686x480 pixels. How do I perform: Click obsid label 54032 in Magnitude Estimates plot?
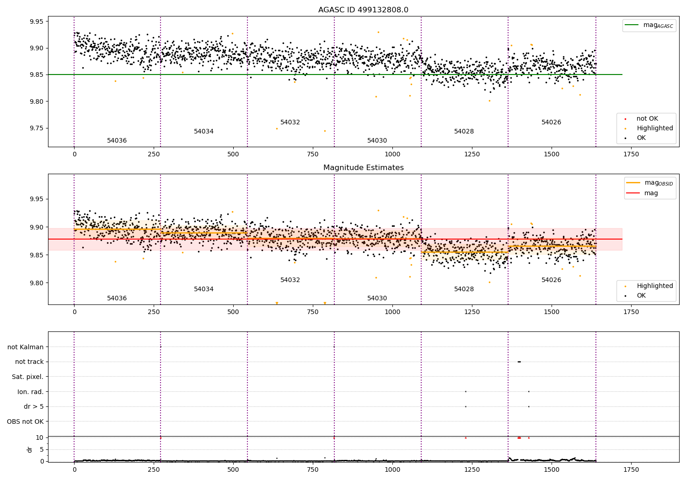tap(290, 280)
